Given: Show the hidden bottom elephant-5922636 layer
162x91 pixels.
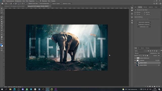Looking at the screenshot, I should pos(135,65).
